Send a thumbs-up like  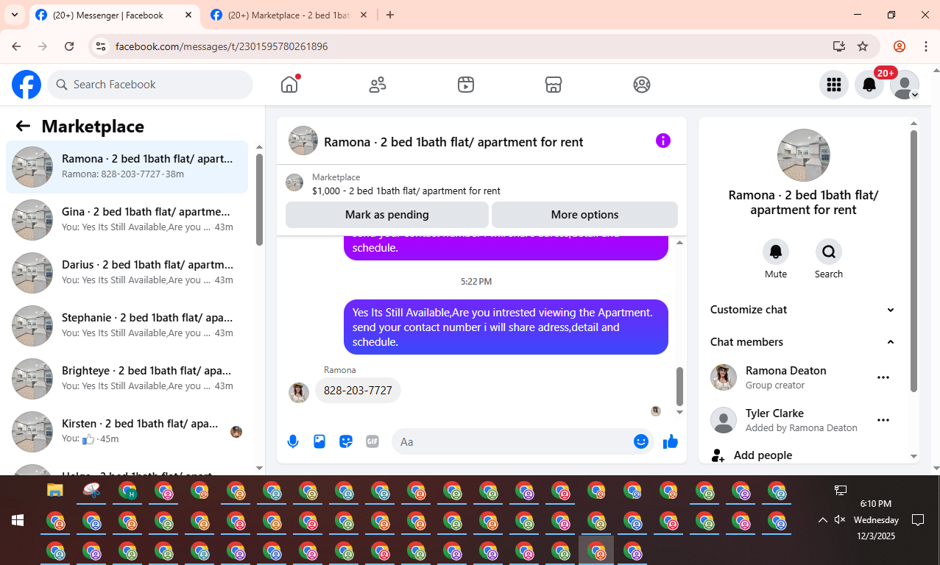point(670,441)
